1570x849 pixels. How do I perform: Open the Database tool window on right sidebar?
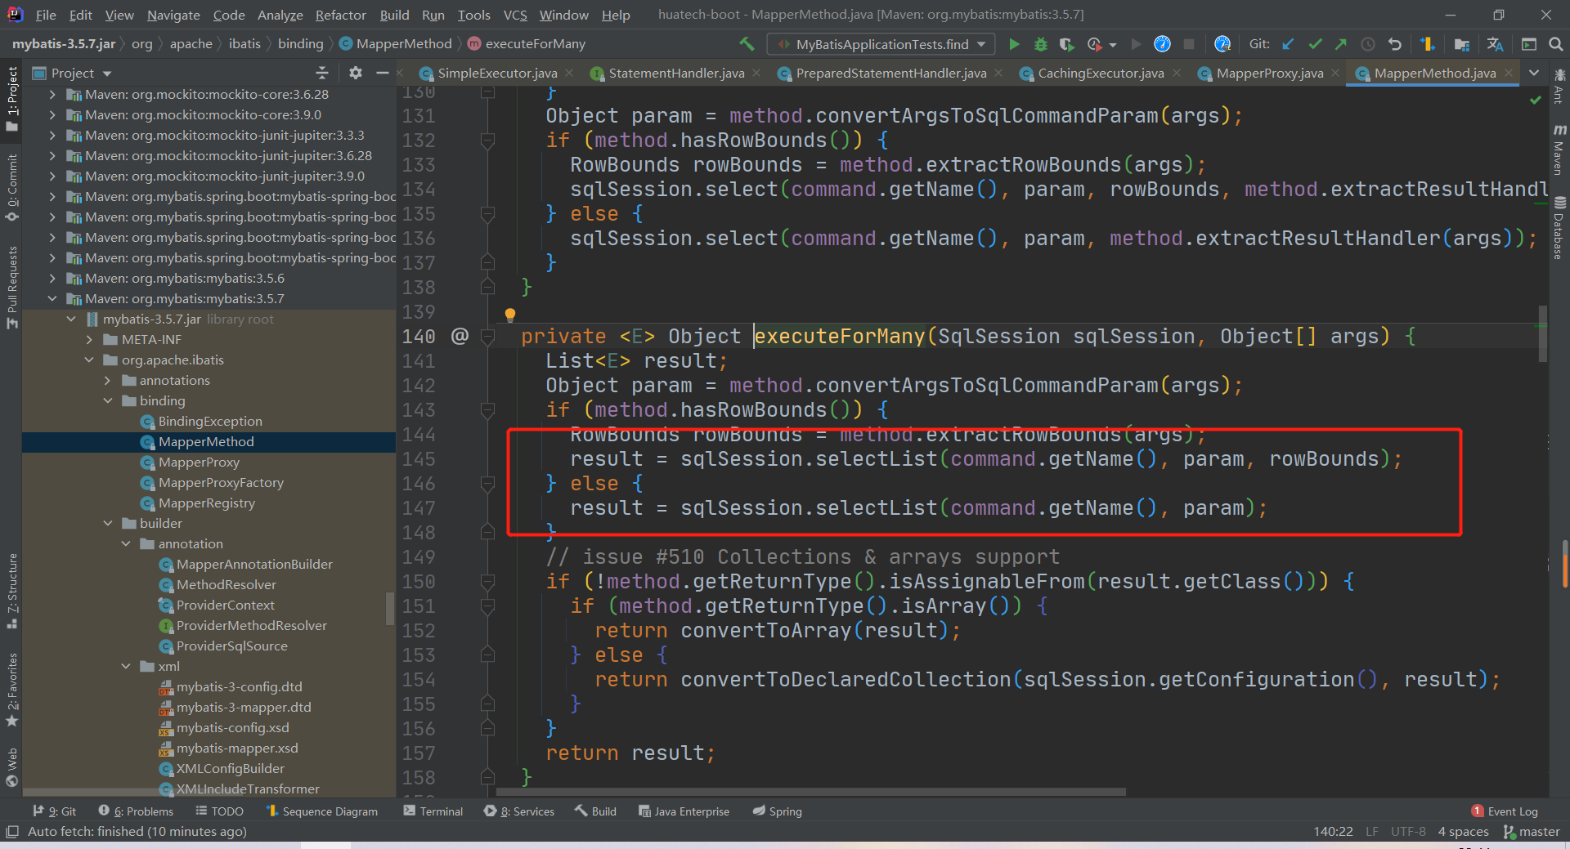pyautogui.click(x=1559, y=228)
